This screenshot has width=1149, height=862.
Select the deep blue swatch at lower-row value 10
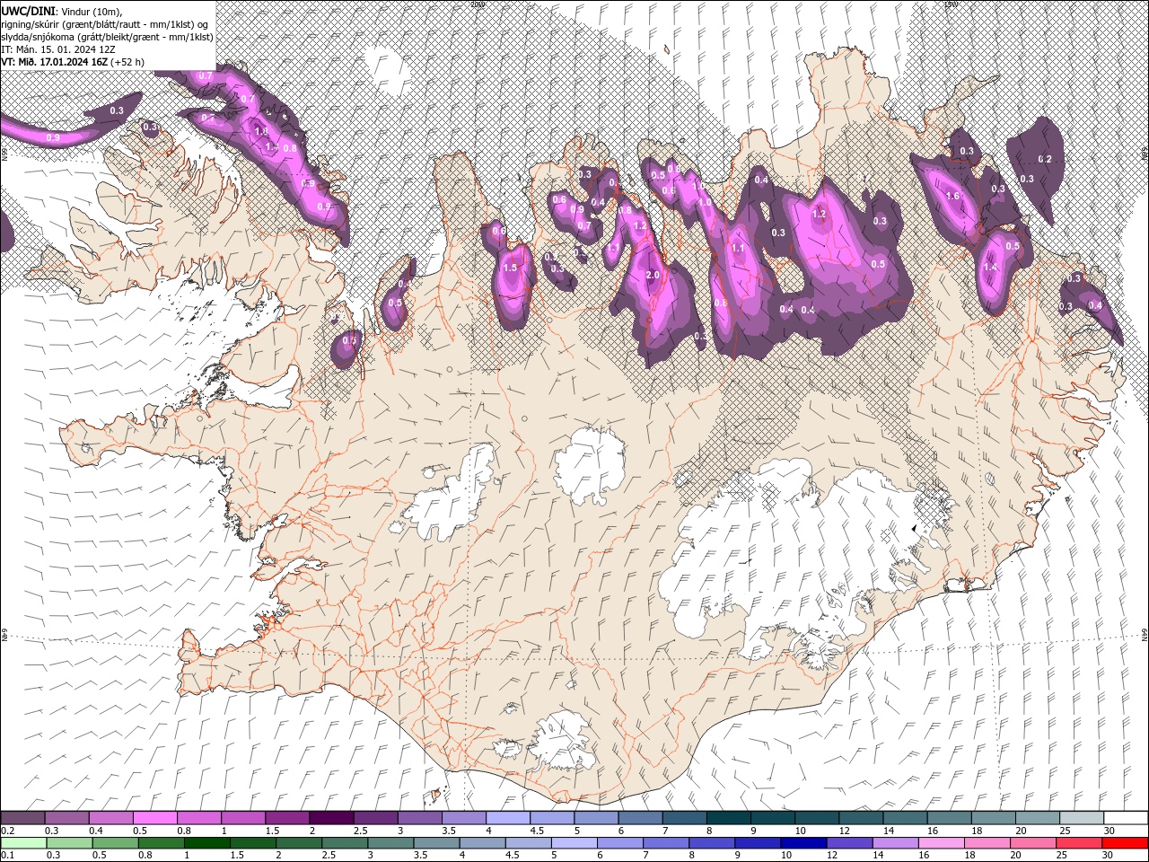click(x=803, y=843)
